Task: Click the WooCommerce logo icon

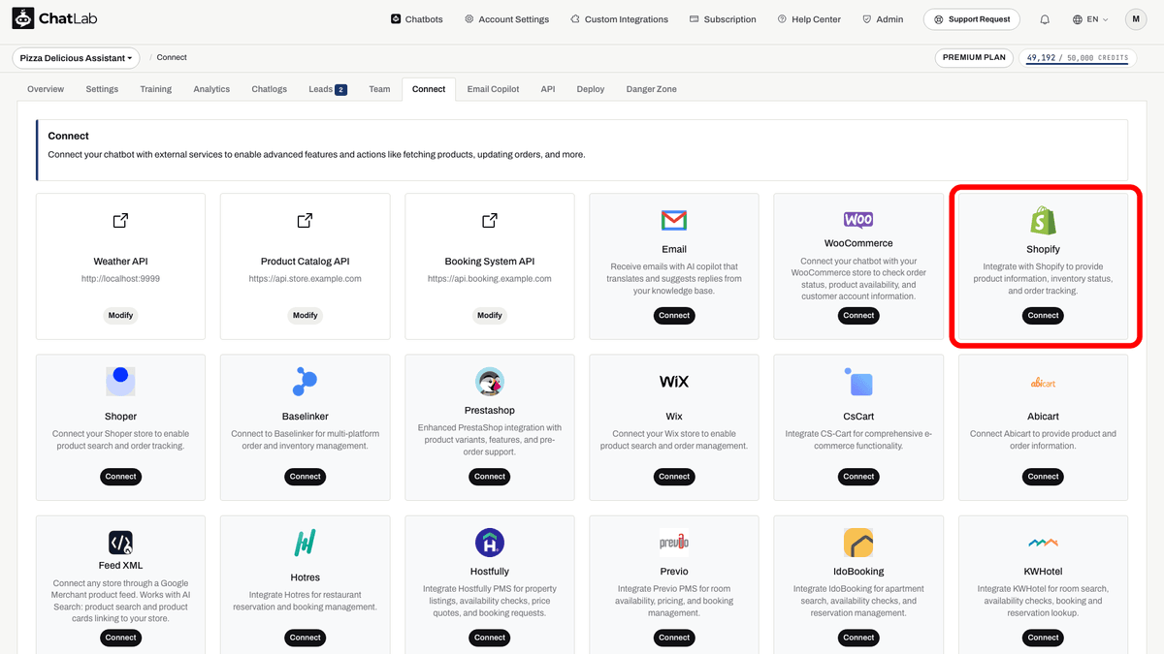Action: 858,220
